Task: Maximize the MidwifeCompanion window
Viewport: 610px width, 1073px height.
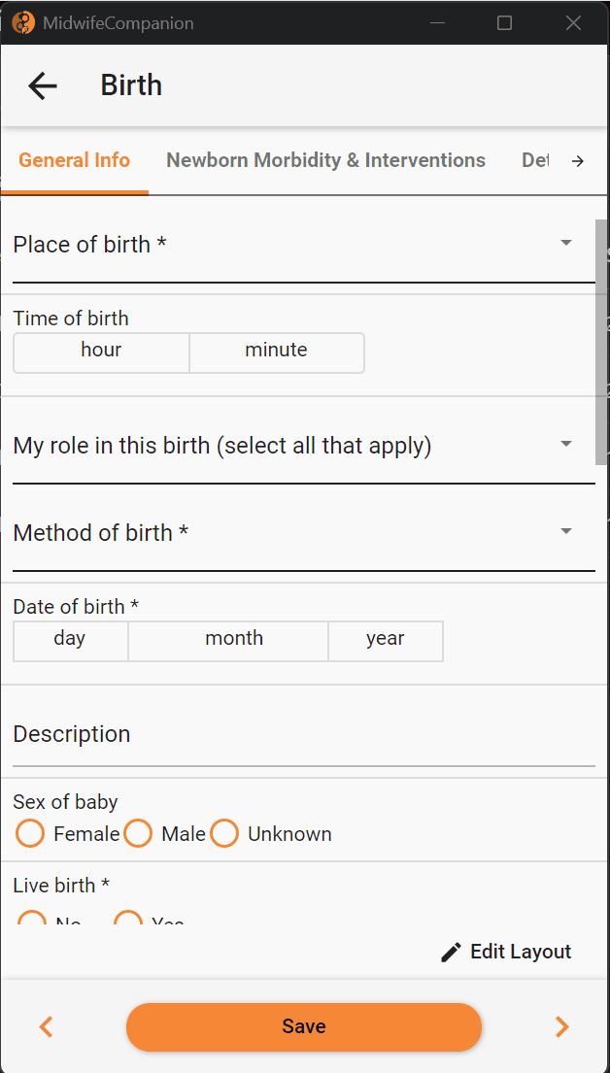Action: coord(504,23)
